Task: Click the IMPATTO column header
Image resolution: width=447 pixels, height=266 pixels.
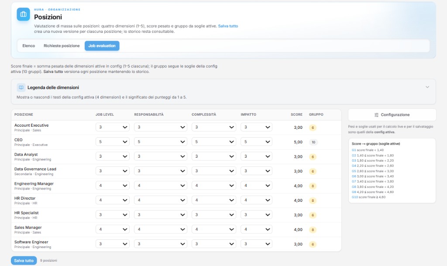Action: (x=248, y=114)
